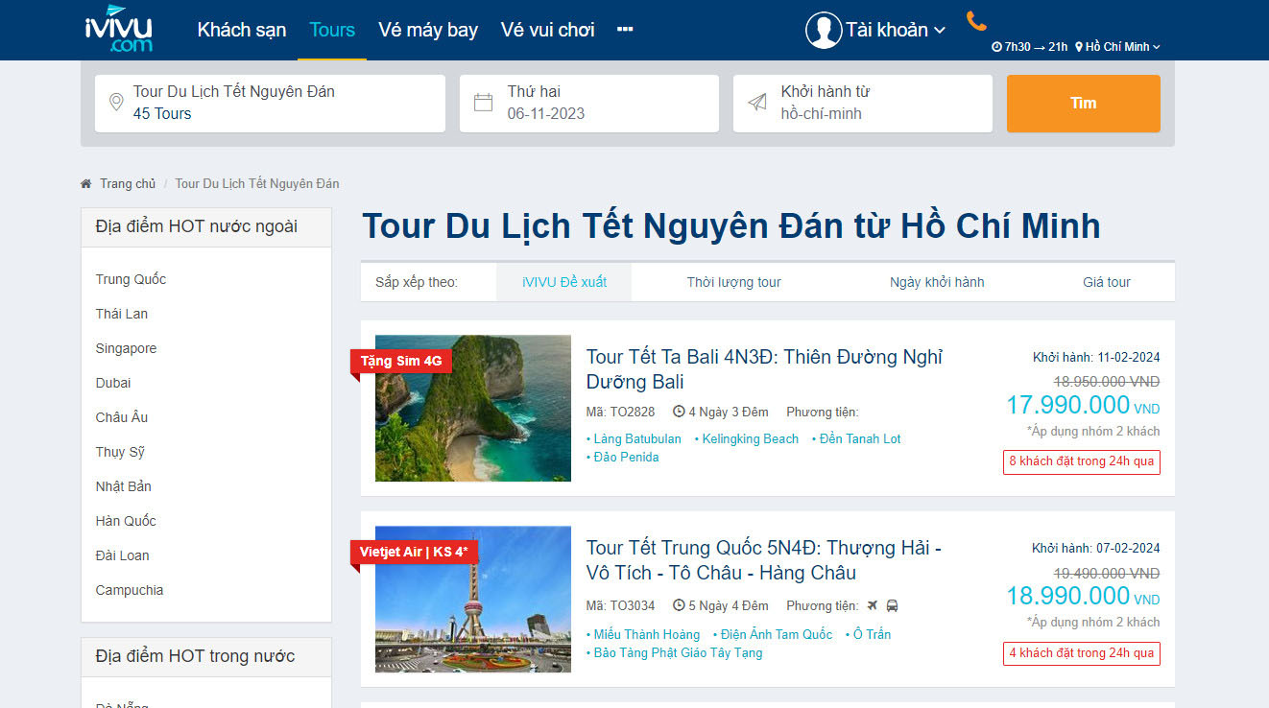Image resolution: width=1269 pixels, height=708 pixels.
Task: Click the bus transport icon on the Shanghai tour
Action: click(x=893, y=605)
